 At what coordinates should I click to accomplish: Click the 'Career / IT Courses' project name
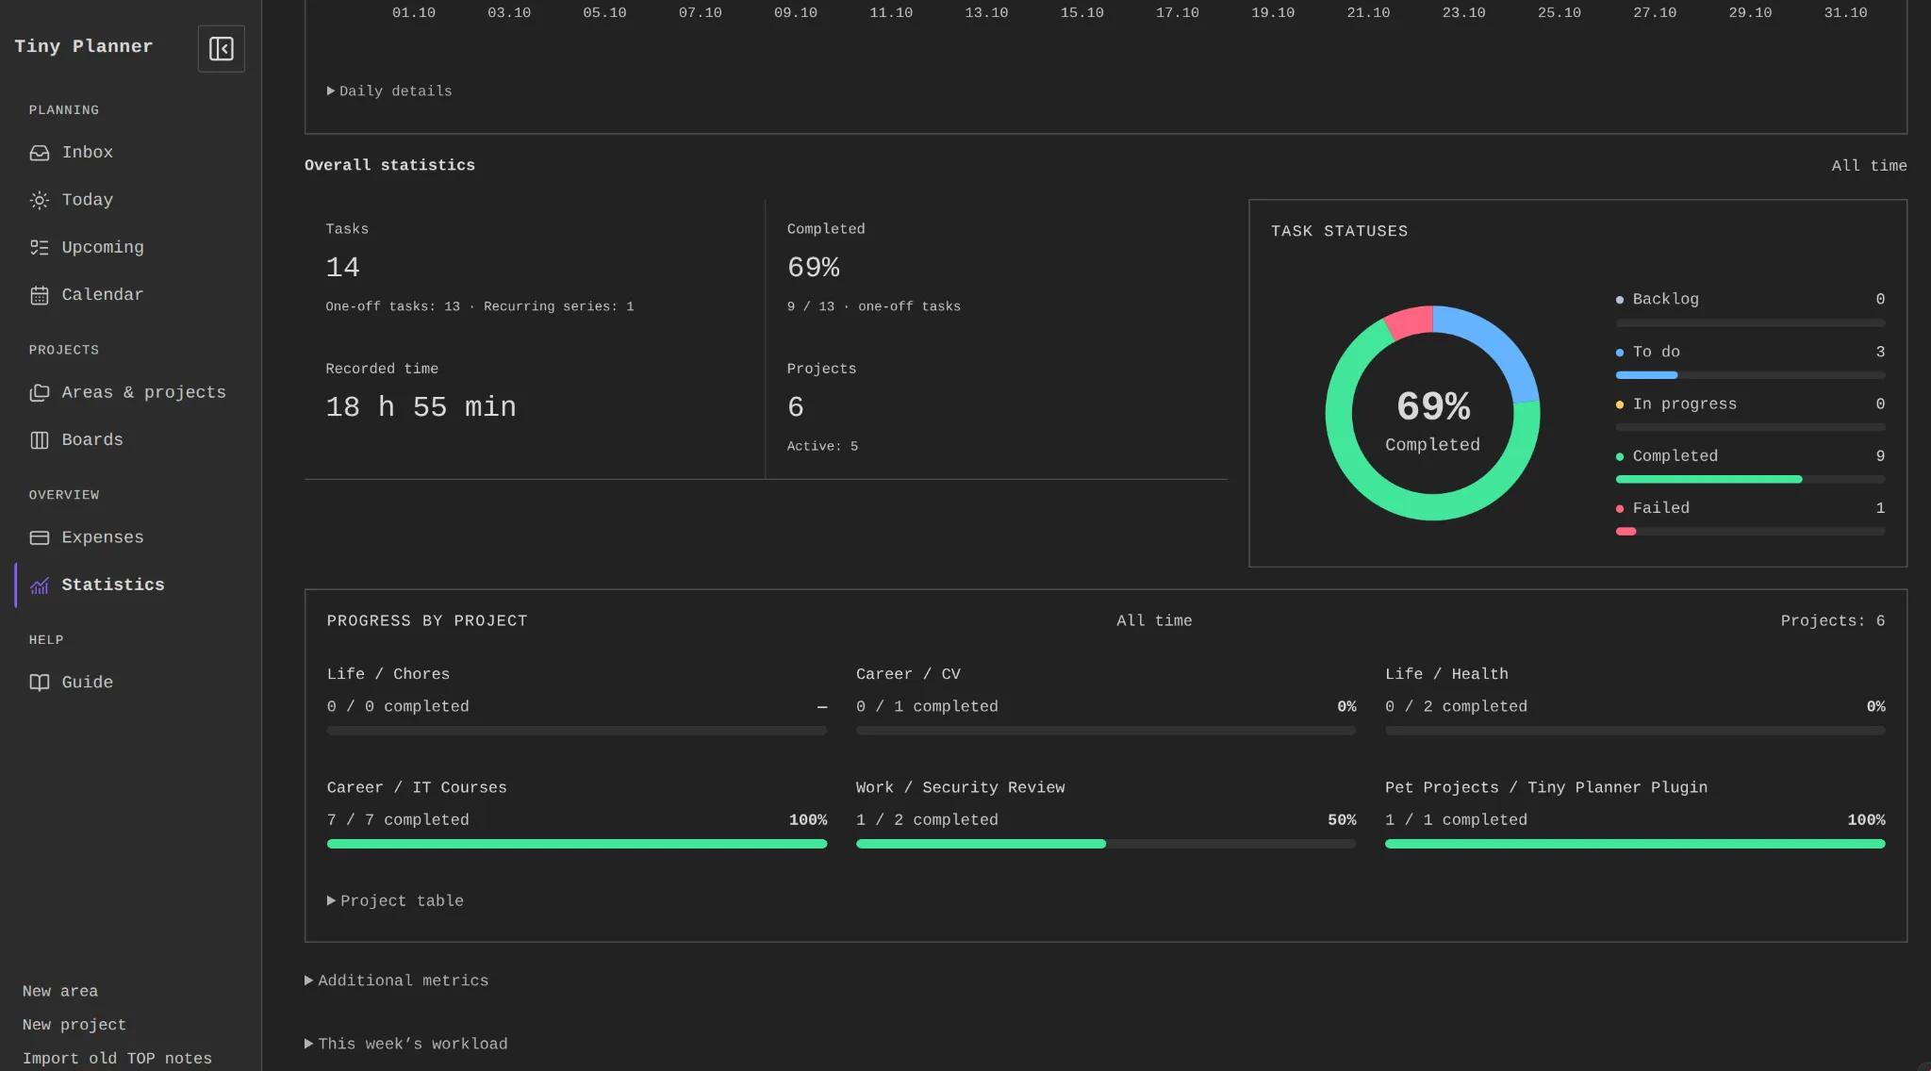(417, 788)
